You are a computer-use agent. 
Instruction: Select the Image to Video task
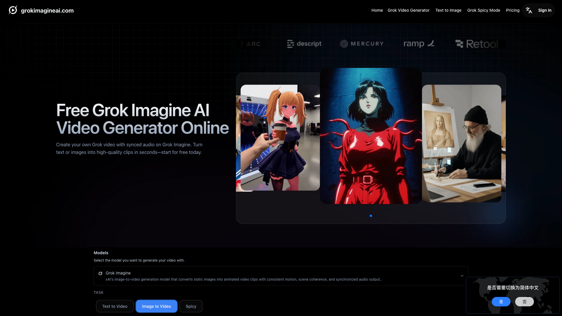[x=156, y=306]
